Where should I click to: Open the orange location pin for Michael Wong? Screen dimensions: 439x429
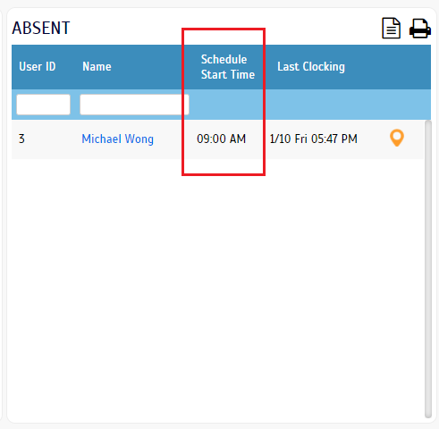coord(397,138)
